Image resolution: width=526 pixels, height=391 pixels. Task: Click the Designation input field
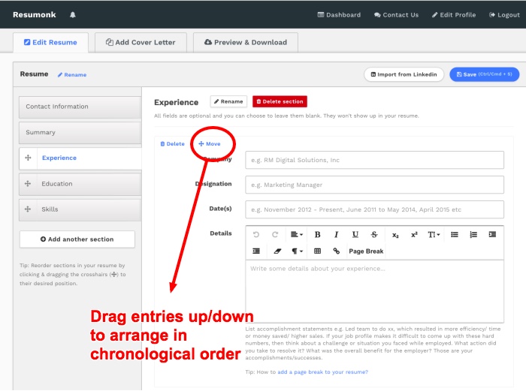[374, 185]
